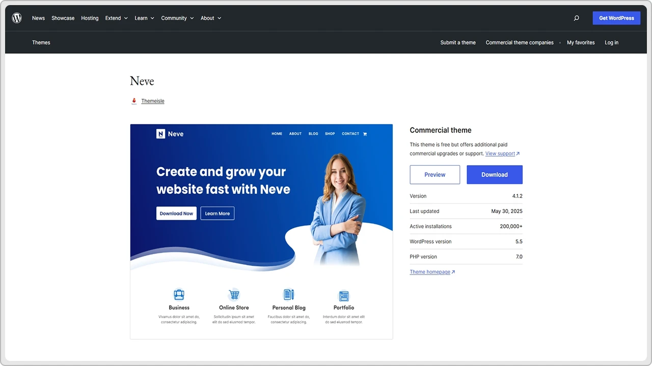Click Download Now in the theme screenshot
The height and width of the screenshot is (366, 652).
click(x=176, y=213)
